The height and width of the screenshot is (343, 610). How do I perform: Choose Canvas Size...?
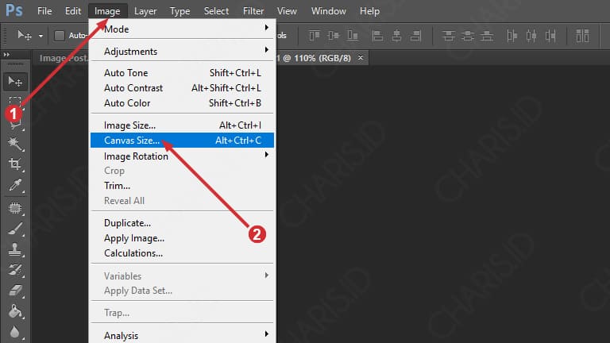182,141
